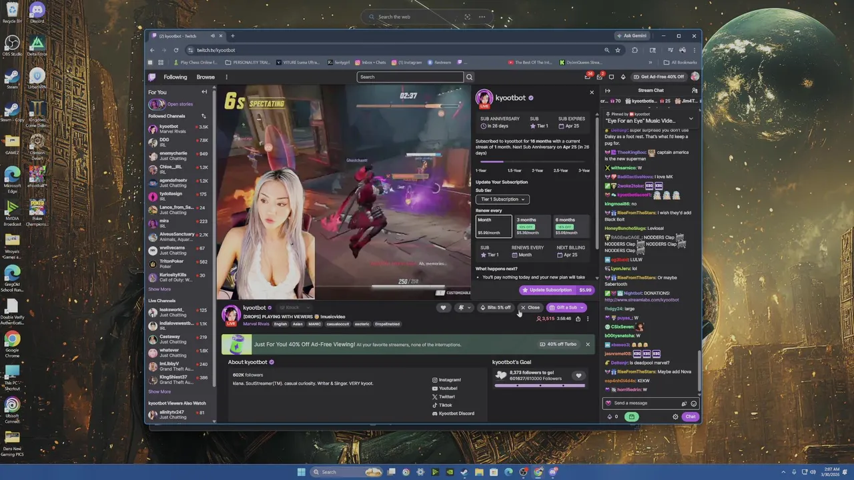Image resolution: width=854 pixels, height=480 pixels.
Task: Click Update Subscription $5.99 button
Action: click(557, 290)
